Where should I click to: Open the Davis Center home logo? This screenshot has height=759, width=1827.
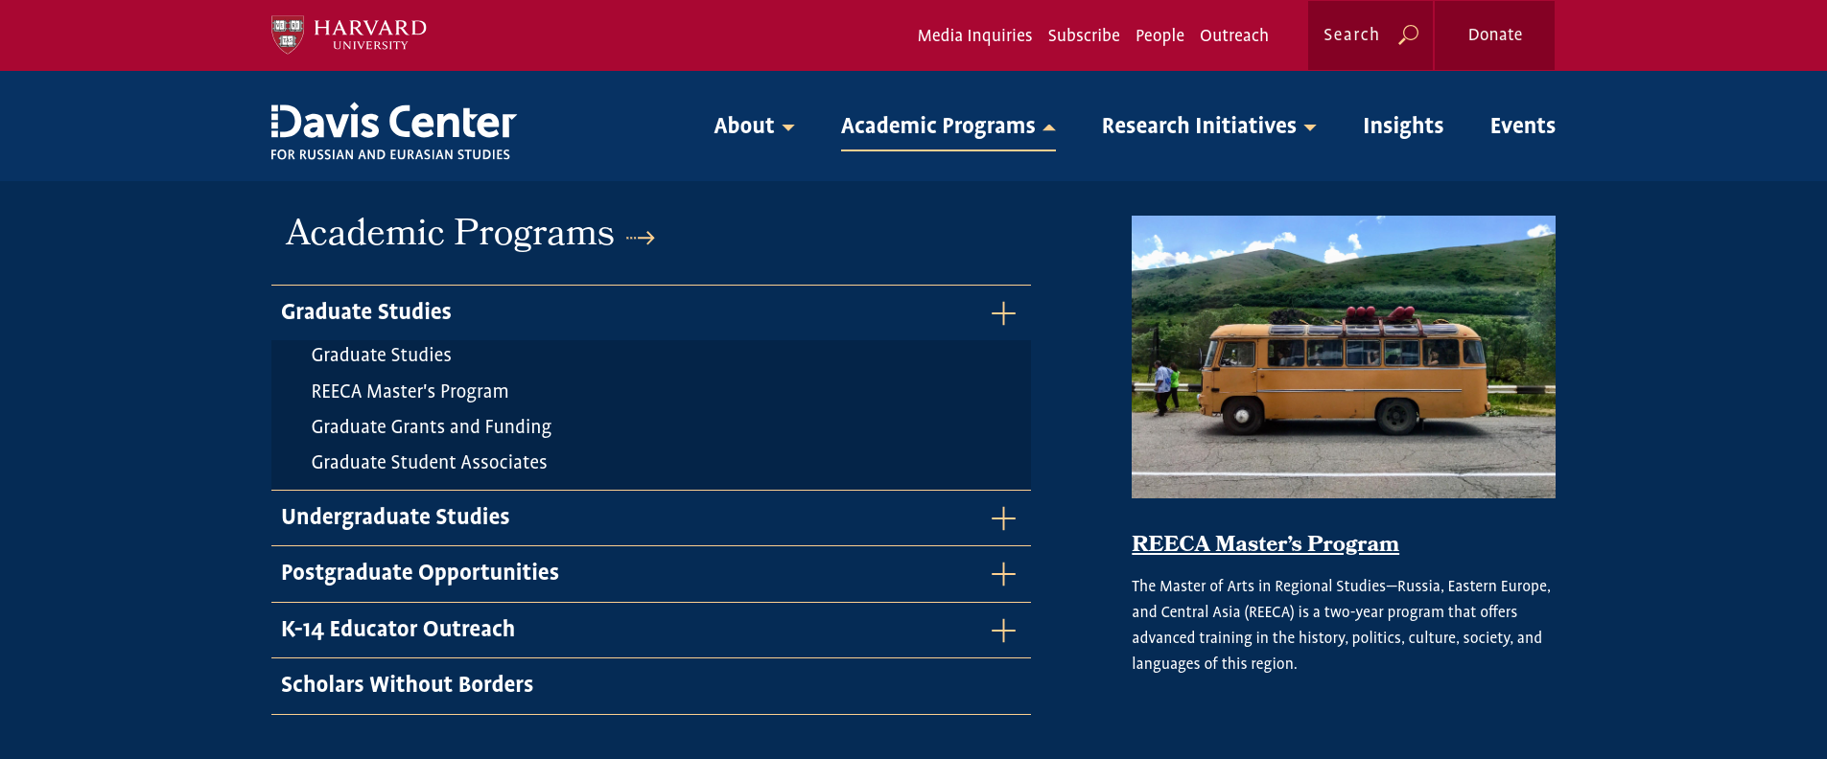[x=393, y=131]
